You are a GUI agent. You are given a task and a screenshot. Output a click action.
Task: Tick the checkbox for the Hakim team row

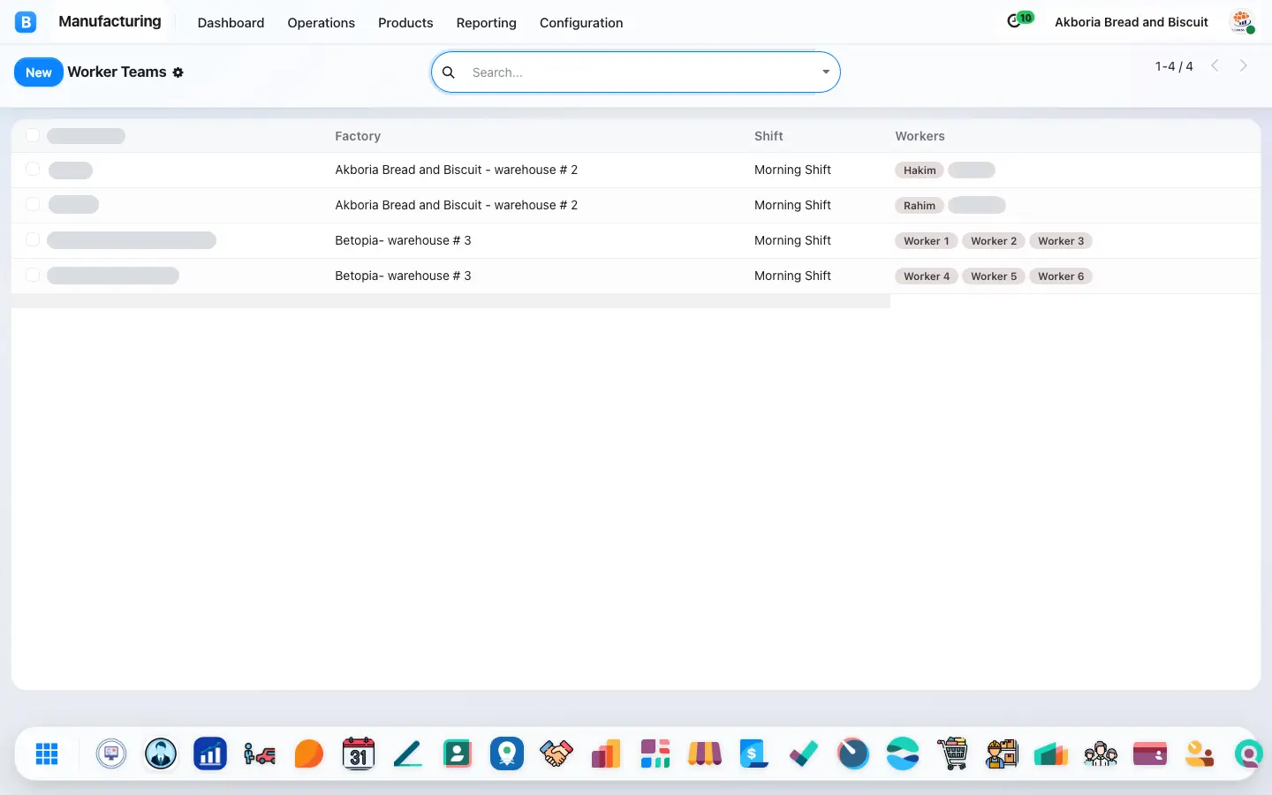33,169
